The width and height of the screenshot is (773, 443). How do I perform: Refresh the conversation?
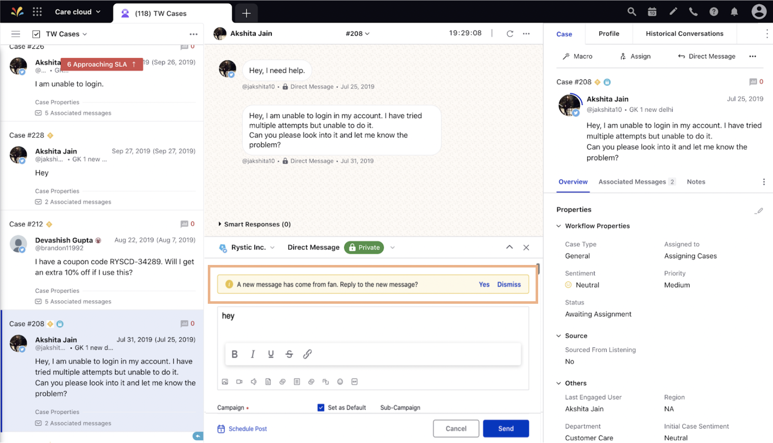[x=510, y=33]
